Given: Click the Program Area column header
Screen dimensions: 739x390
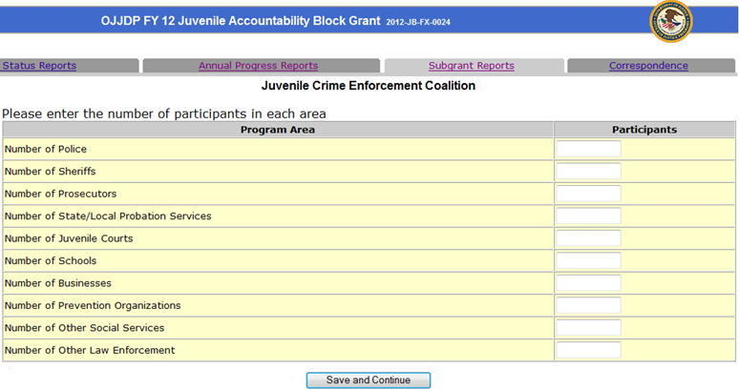Looking at the screenshot, I should tap(277, 130).
